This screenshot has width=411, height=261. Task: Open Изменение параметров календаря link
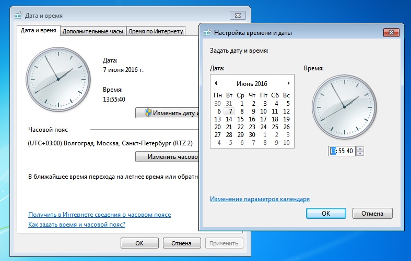[x=260, y=199]
